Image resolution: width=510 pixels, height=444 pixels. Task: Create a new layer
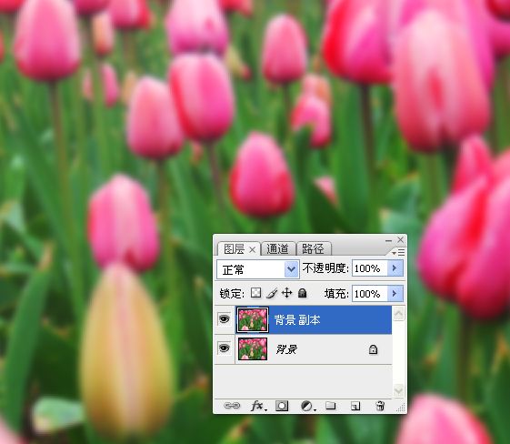coord(355,406)
